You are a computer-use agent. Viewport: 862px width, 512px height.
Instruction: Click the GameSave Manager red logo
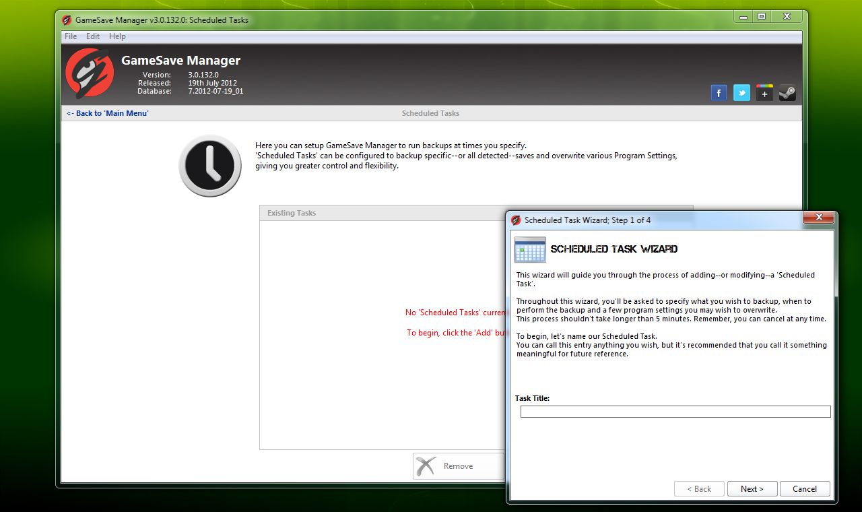point(90,73)
